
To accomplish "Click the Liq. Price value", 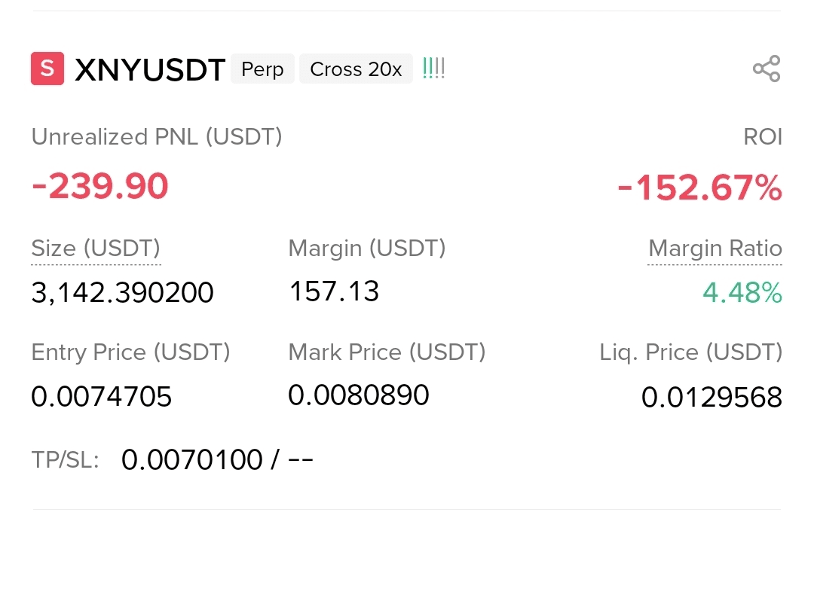I will [711, 397].
